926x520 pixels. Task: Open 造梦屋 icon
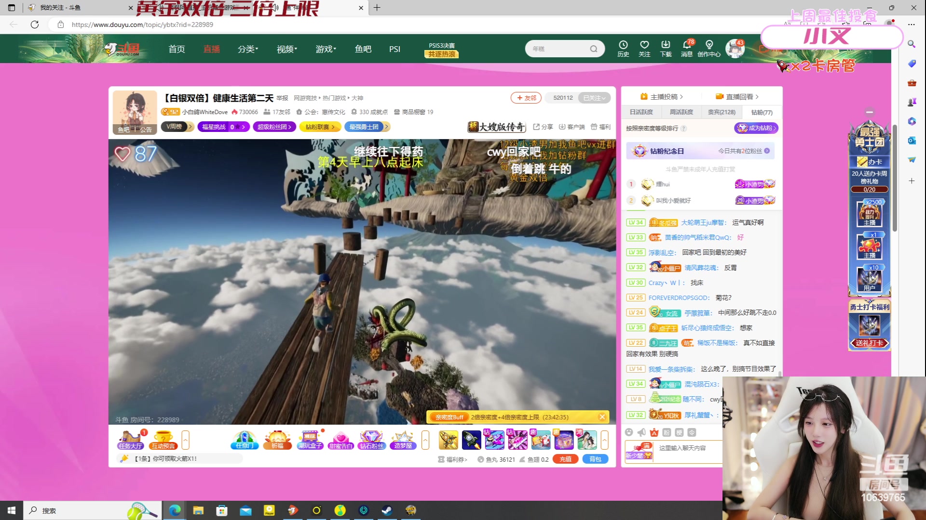pyautogui.click(x=403, y=440)
